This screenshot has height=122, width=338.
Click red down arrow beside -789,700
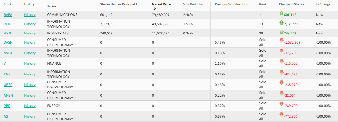(281, 104)
